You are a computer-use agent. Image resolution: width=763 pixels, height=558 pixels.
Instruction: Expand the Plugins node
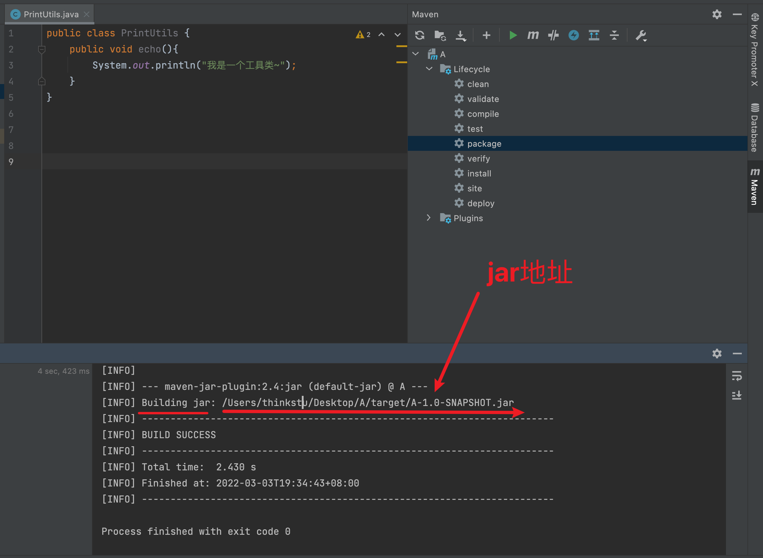(x=428, y=218)
